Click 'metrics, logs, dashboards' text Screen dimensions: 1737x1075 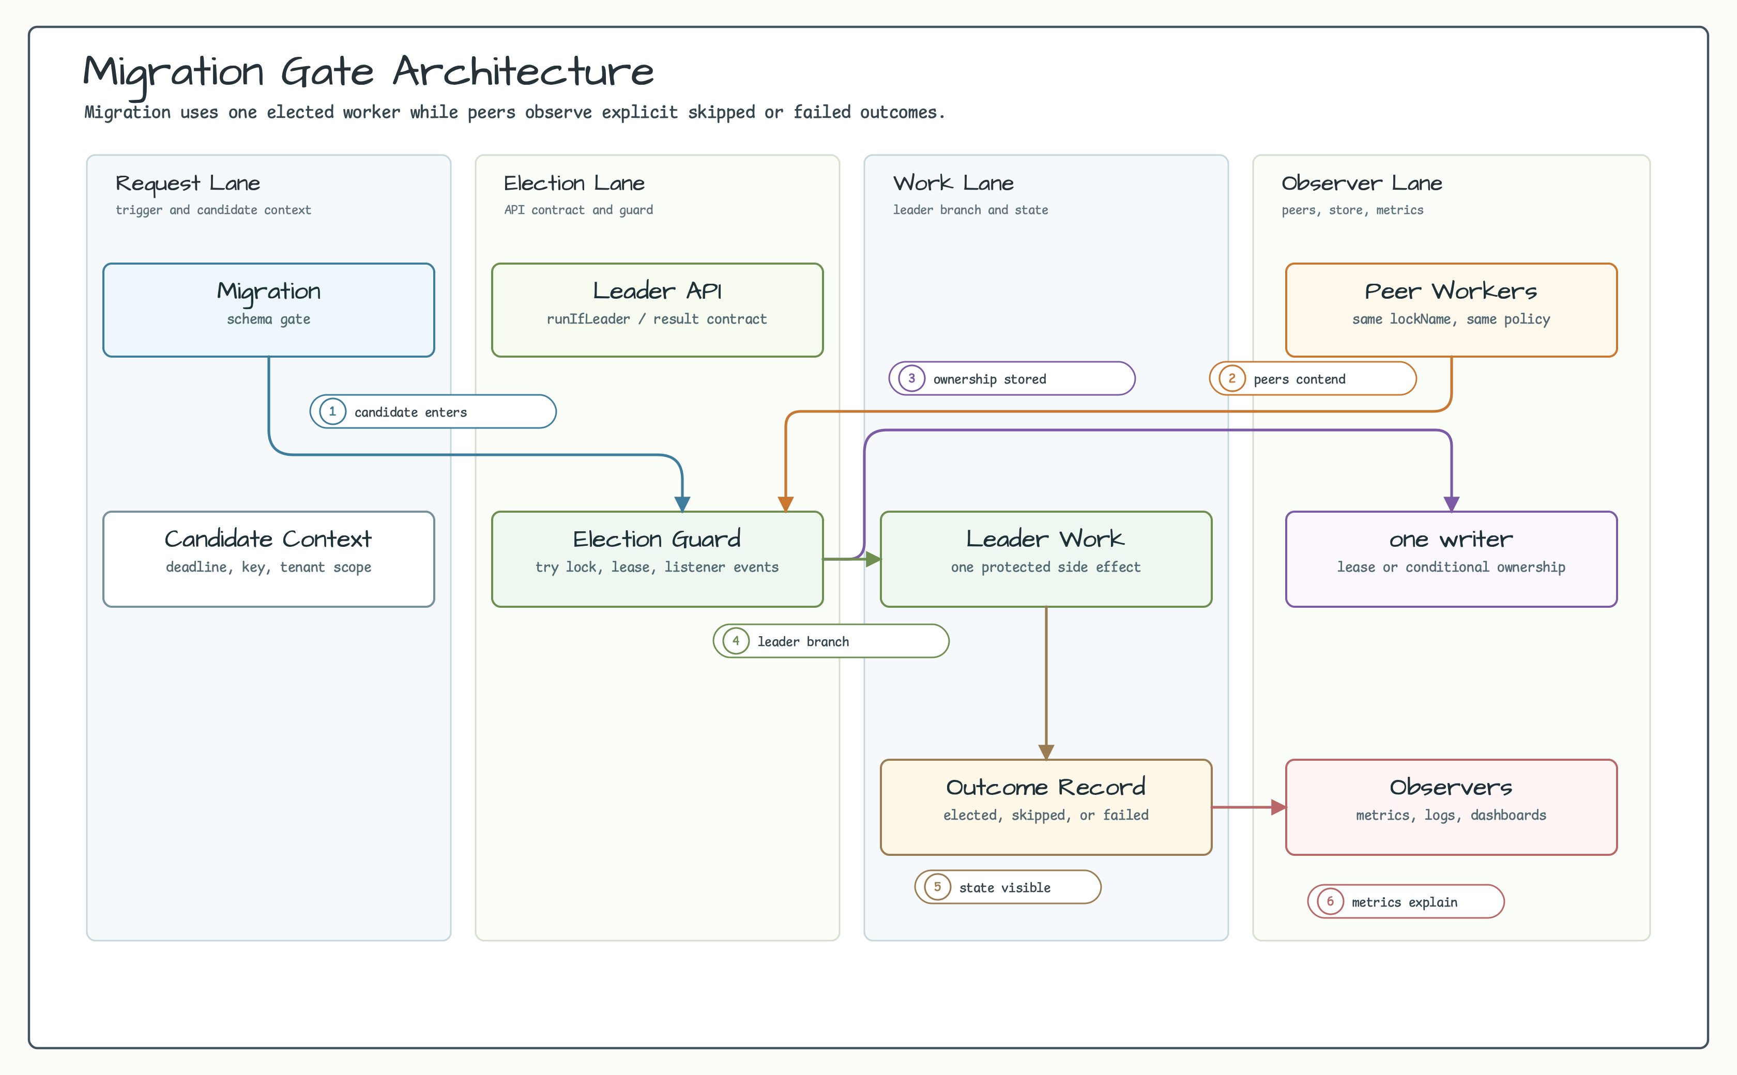1451,816
